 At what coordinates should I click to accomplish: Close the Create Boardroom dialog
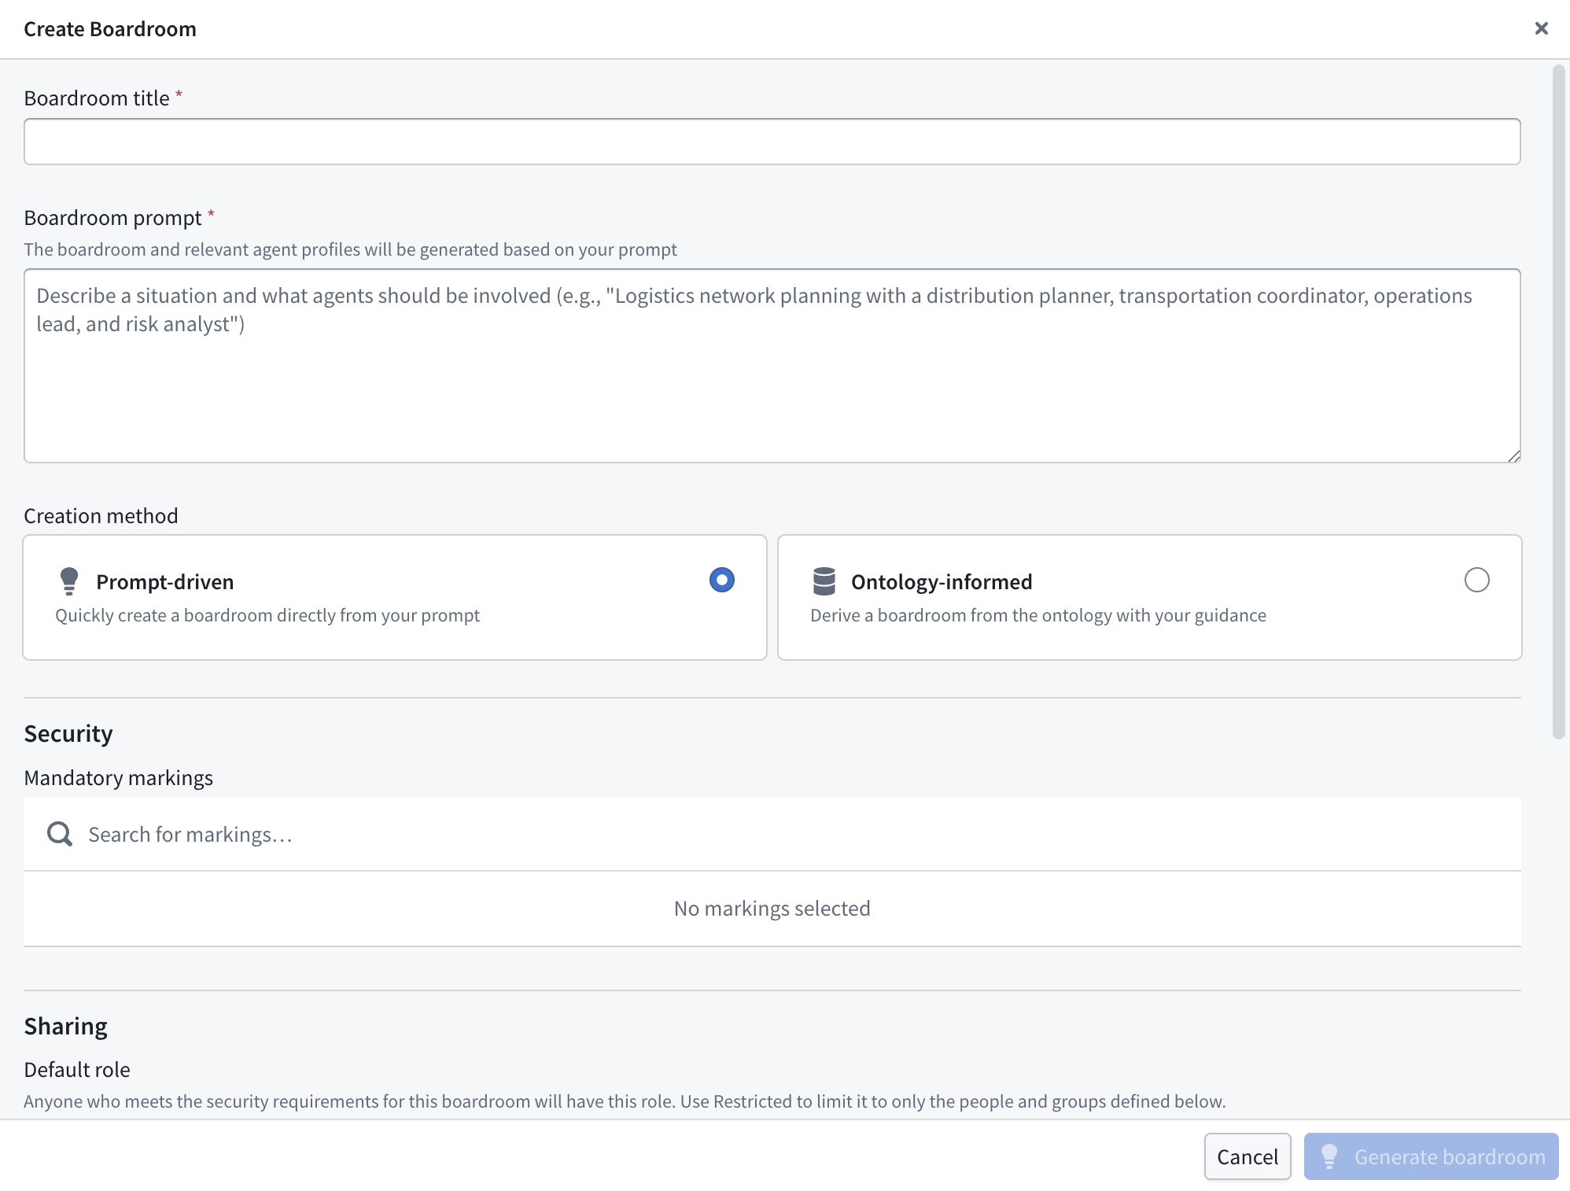click(1541, 28)
